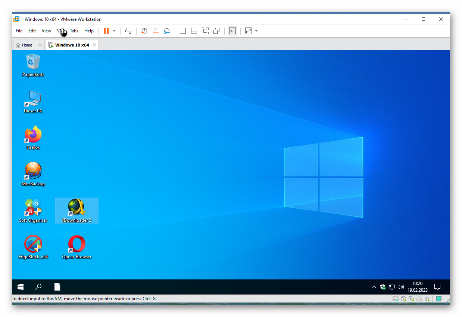Select the EdgeBlock_x64 desktop shortcut
462x317 pixels.
pos(33,247)
